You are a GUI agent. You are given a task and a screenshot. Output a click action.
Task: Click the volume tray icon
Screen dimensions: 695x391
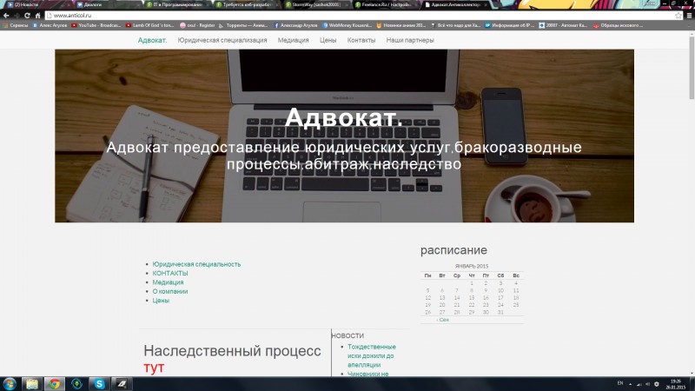[x=647, y=384]
